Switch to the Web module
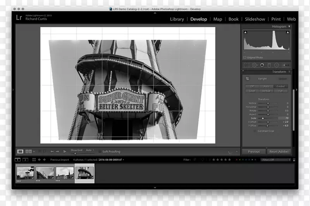This screenshot has width=310, height=206. (x=291, y=19)
